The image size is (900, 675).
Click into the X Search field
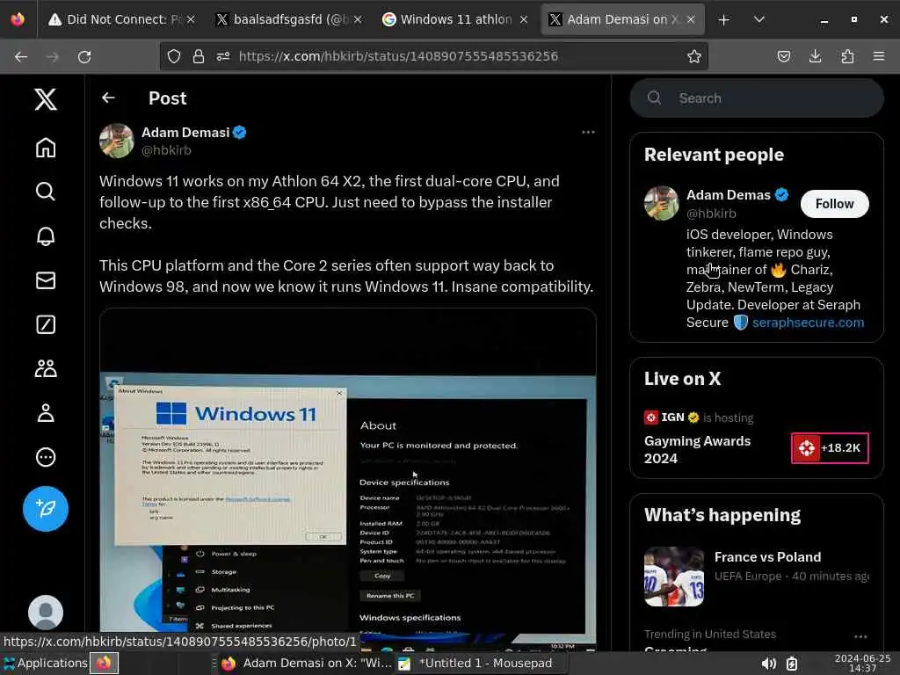pyautogui.click(x=757, y=98)
